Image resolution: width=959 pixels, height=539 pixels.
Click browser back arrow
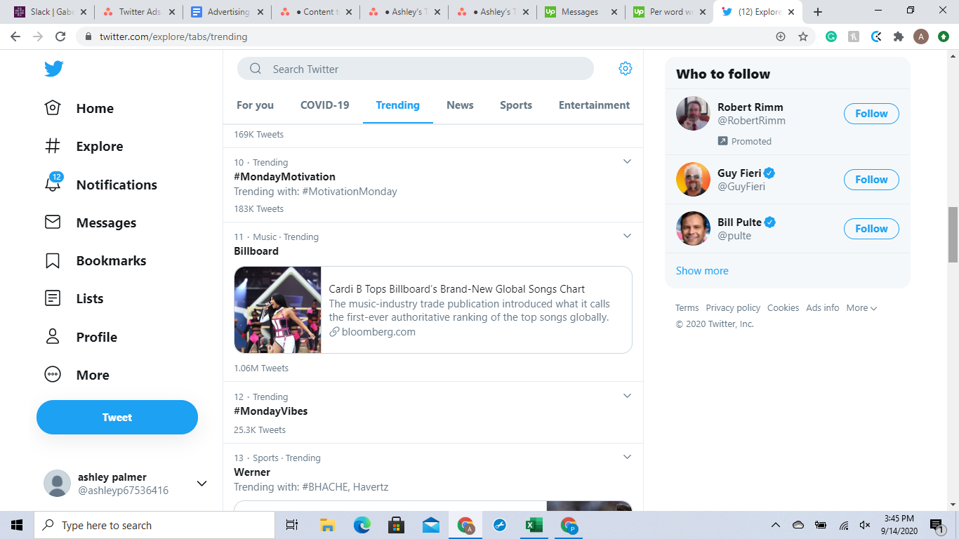15,36
